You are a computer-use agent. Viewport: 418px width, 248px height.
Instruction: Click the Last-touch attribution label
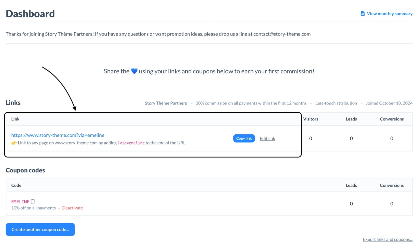click(x=336, y=103)
